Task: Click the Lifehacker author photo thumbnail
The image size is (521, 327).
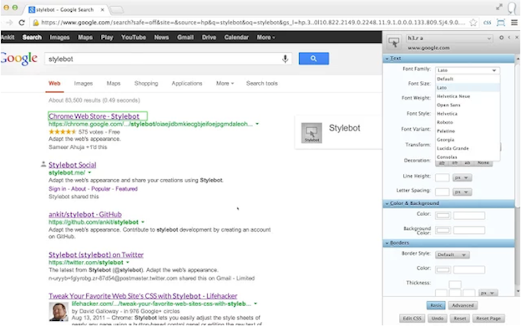Action: point(58,312)
